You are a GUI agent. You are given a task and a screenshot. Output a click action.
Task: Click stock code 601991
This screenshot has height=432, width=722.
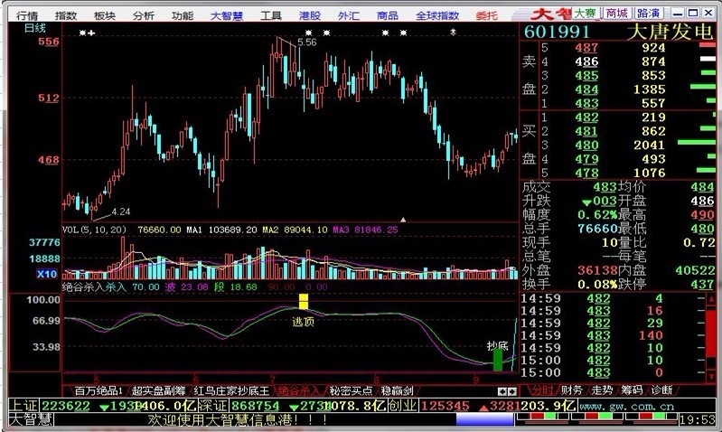tap(557, 32)
